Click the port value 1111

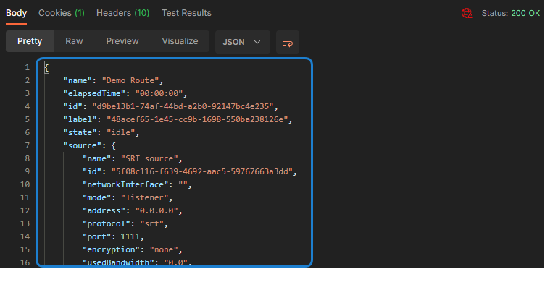130,236
